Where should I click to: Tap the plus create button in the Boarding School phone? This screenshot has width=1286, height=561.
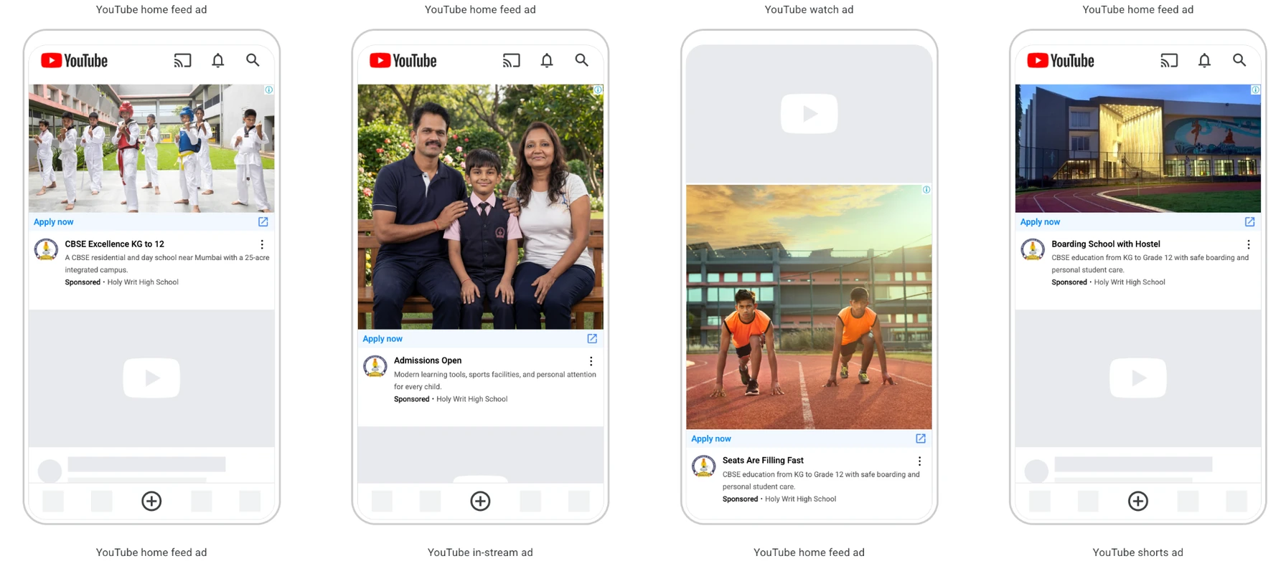(1138, 501)
